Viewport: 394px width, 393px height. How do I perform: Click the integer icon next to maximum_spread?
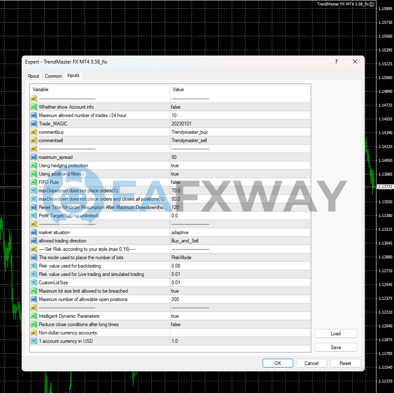coord(34,157)
